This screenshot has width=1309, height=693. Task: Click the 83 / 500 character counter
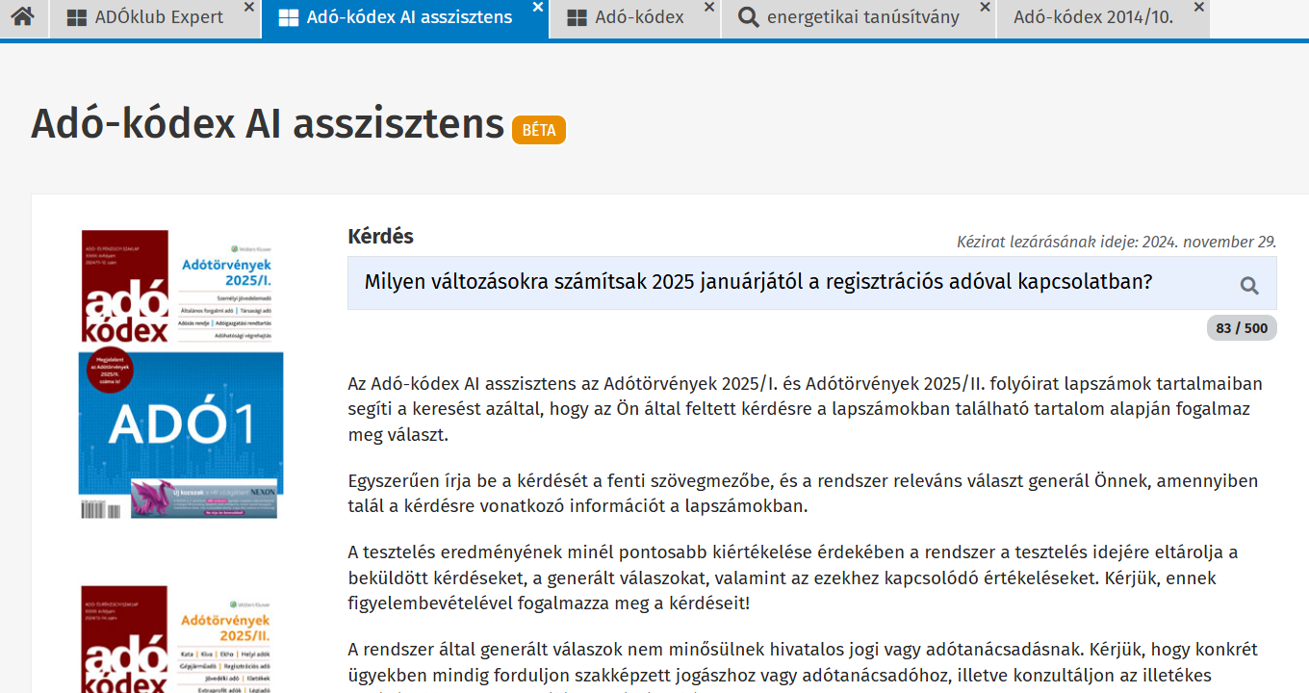pos(1242,328)
